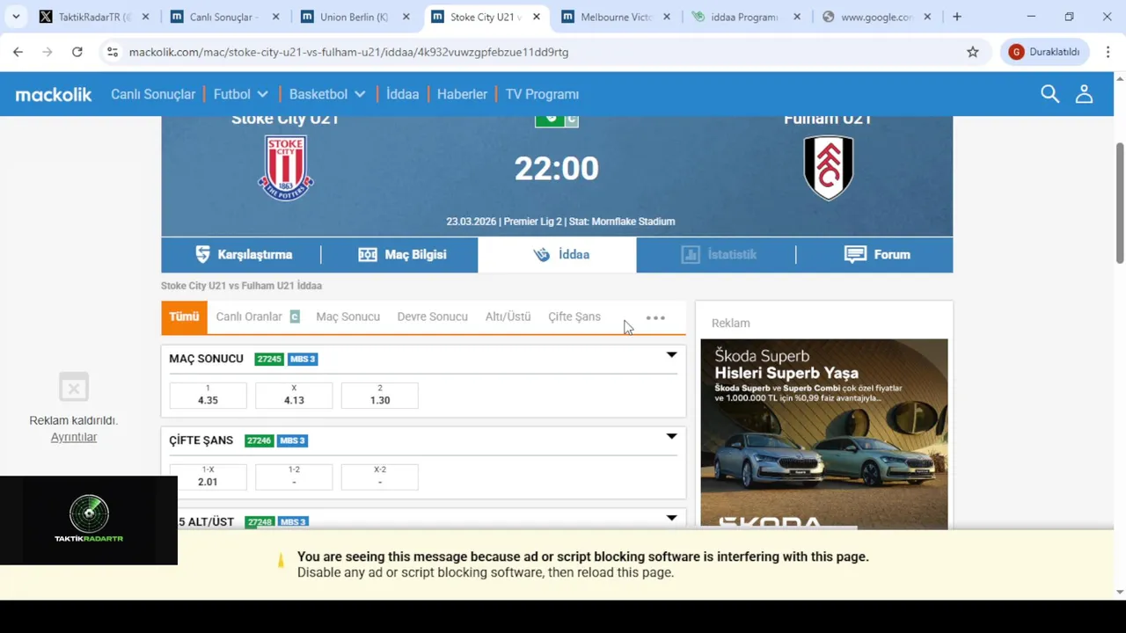Image resolution: width=1126 pixels, height=633 pixels.
Task: Bookmark this page with the star icon
Action: coord(972,52)
